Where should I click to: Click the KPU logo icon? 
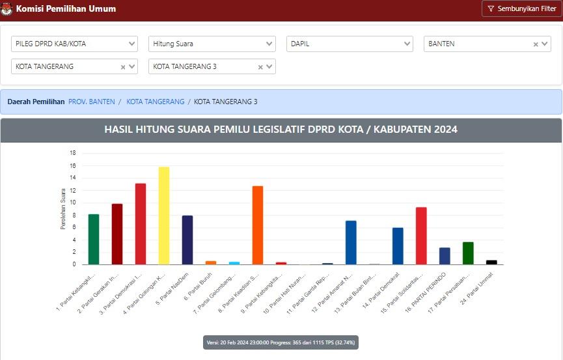pos(6,8)
